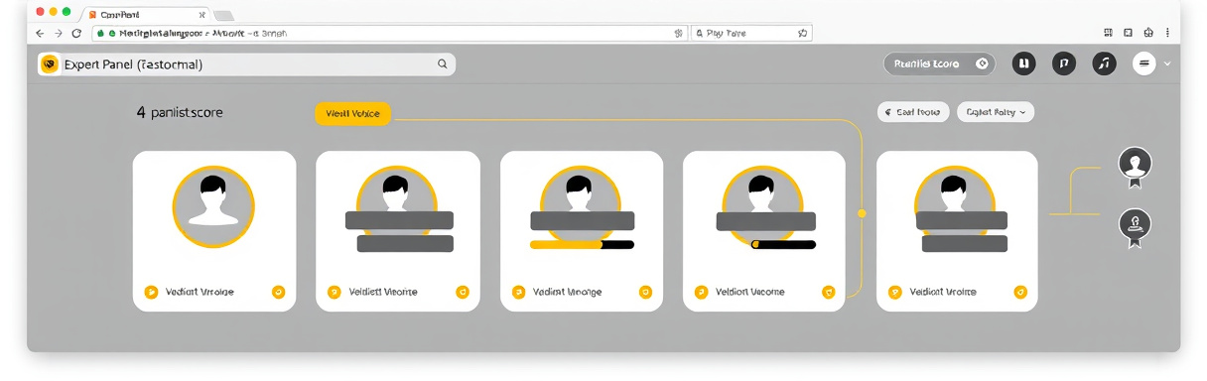Adjust the short progress bar on fourth card
Viewport: 1207px width, 381px height.
(x=783, y=244)
